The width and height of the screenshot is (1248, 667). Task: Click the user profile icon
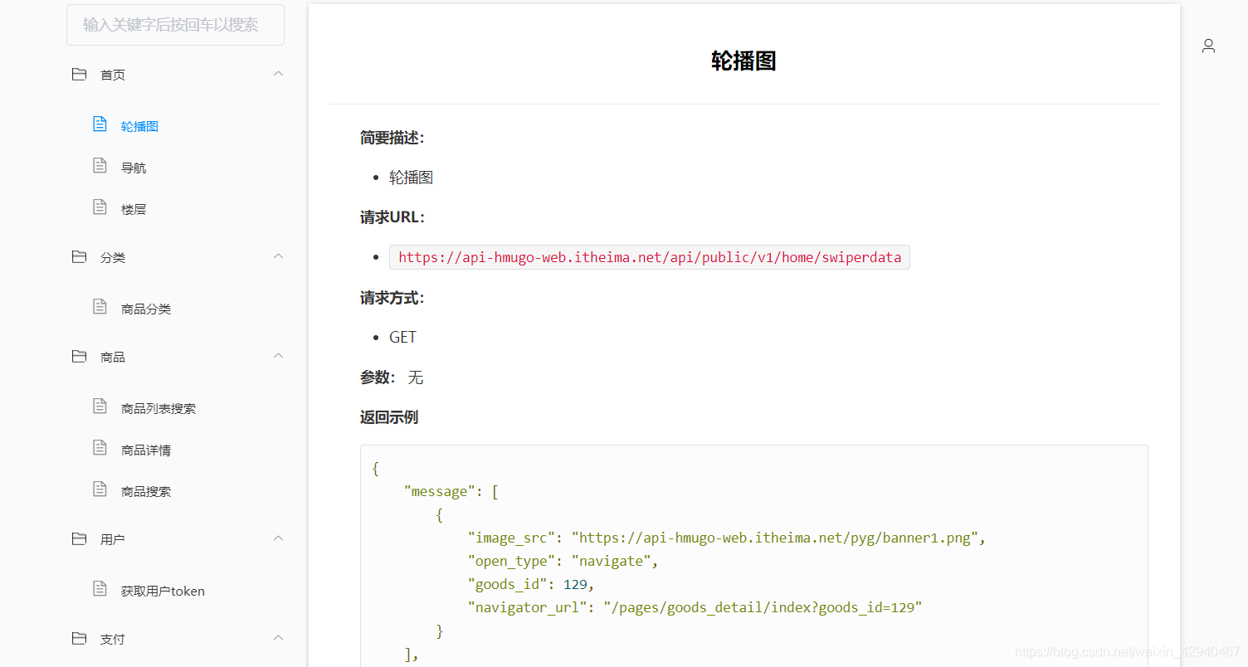click(x=1208, y=46)
